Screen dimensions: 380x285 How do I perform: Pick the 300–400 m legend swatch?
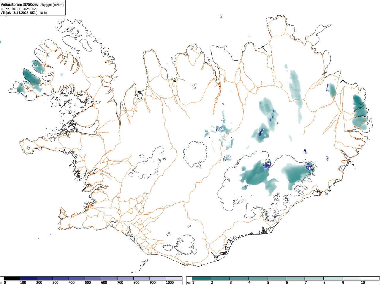[x=61, y=278]
